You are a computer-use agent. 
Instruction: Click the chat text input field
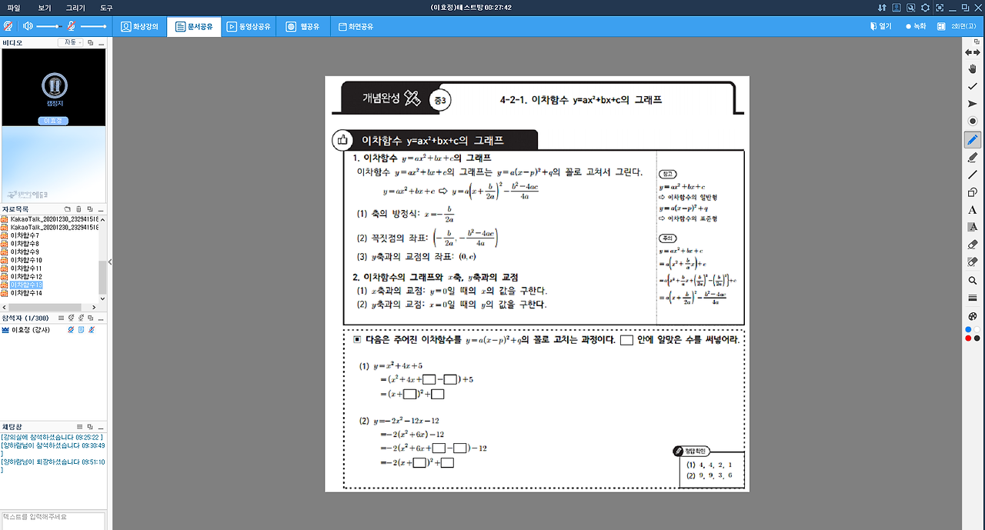52,520
